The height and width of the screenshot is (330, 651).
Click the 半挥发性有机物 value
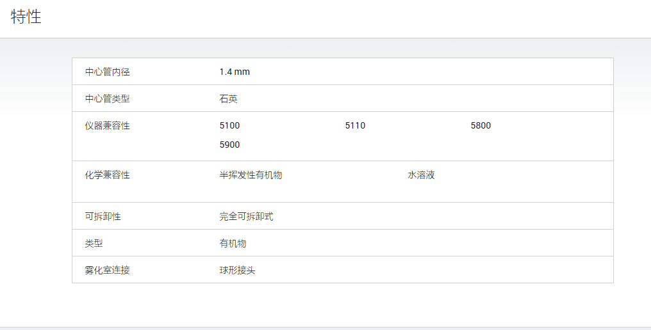tap(251, 175)
